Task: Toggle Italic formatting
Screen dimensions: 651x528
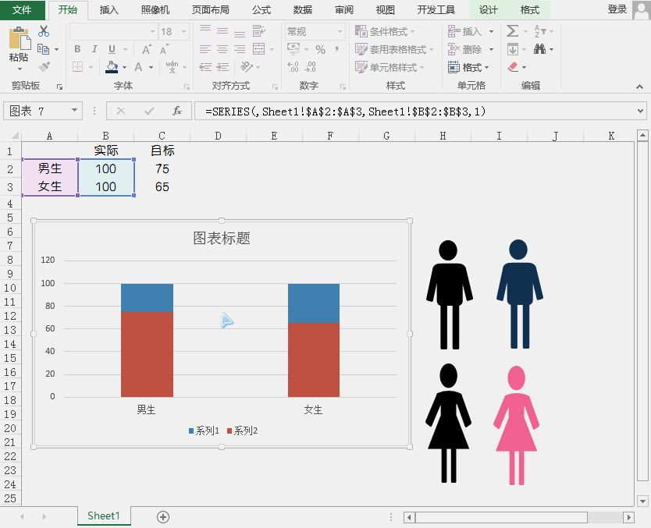Action: click(94, 49)
